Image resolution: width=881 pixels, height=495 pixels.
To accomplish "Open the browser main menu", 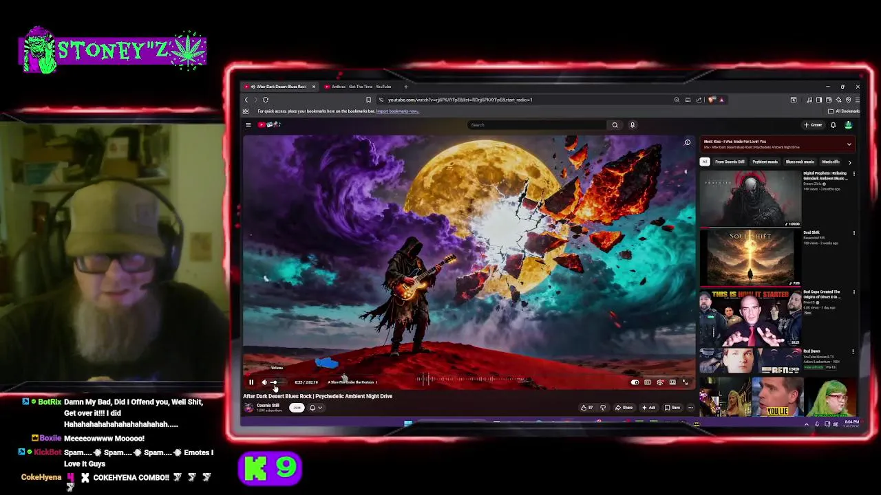I will 857,100.
